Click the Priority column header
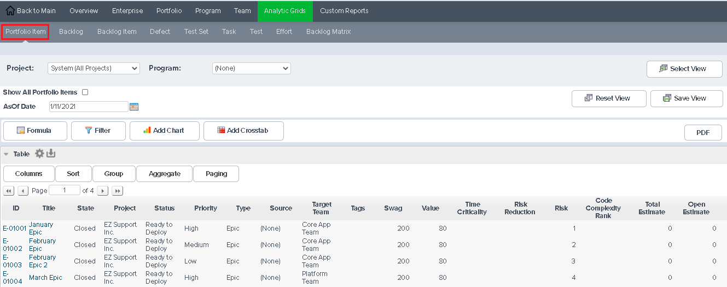Screen dimensions: 727x287 [x=206, y=208]
